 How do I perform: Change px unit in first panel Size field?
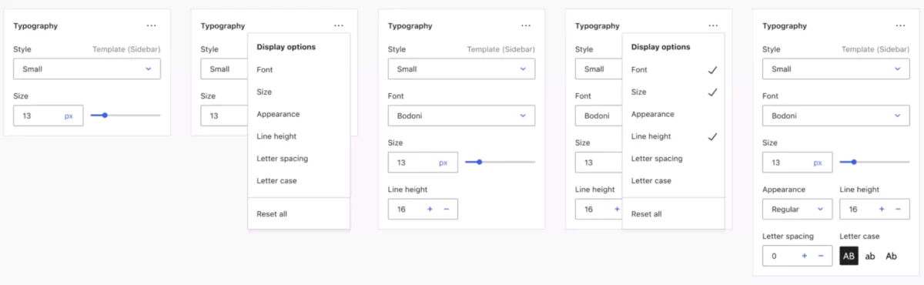[69, 116]
